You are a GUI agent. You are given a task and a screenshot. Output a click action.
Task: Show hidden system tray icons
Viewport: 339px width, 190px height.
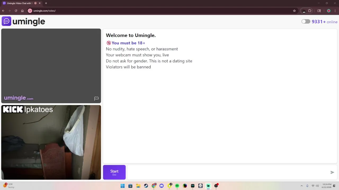click(x=301, y=186)
